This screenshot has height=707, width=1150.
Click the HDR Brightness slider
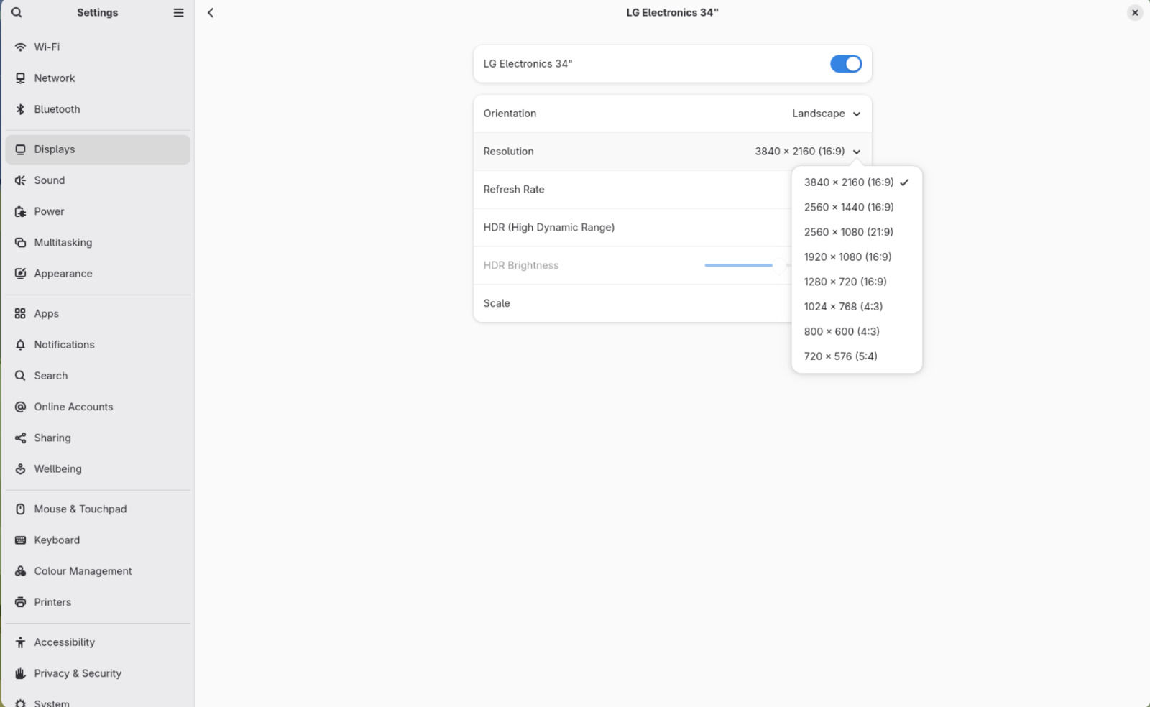[740, 265]
